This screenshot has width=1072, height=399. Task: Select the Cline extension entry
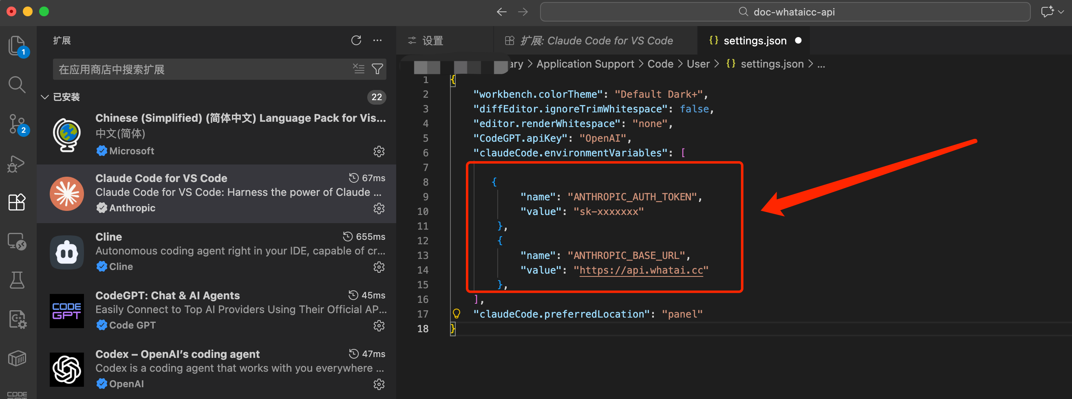pyautogui.click(x=216, y=252)
